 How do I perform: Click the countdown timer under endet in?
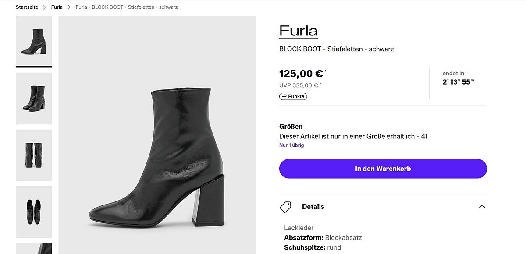pyautogui.click(x=458, y=82)
